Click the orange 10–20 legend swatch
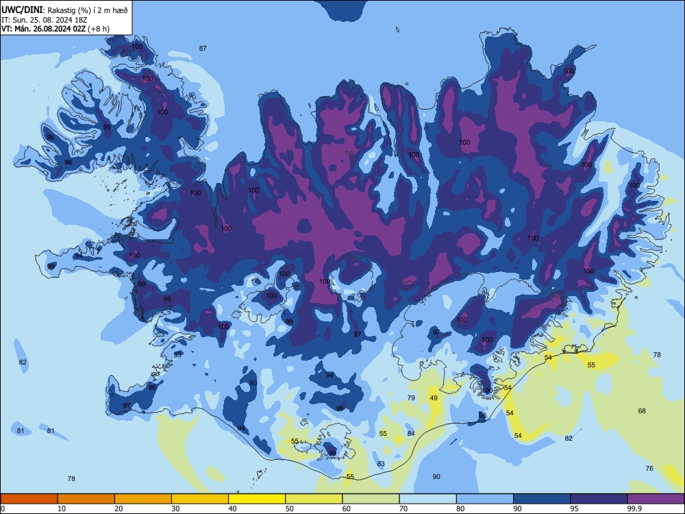The image size is (685, 514). 86,499
